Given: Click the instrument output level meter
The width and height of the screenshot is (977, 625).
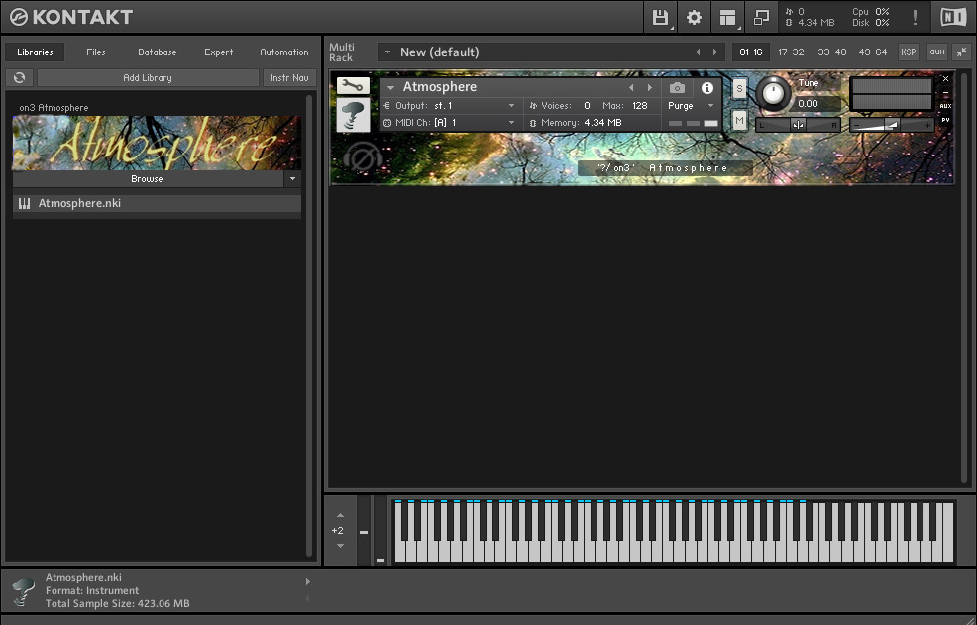Looking at the screenshot, I should [891, 95].
